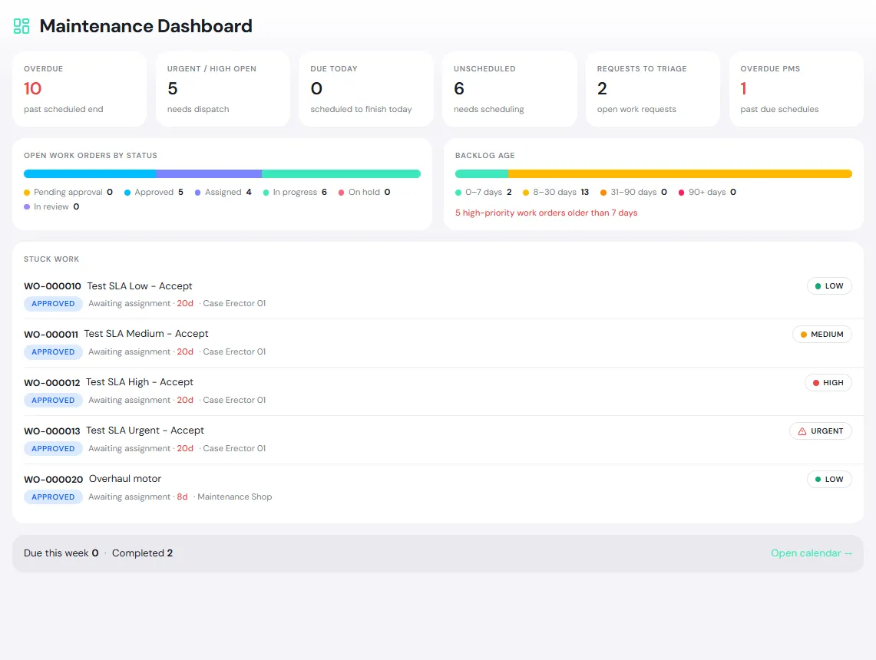The height and width of the screenshot is (660, 876).
Task: Open work order WO-000011
Action: 438,342
